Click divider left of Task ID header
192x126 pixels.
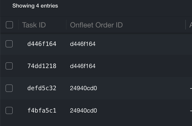(18, 25)
